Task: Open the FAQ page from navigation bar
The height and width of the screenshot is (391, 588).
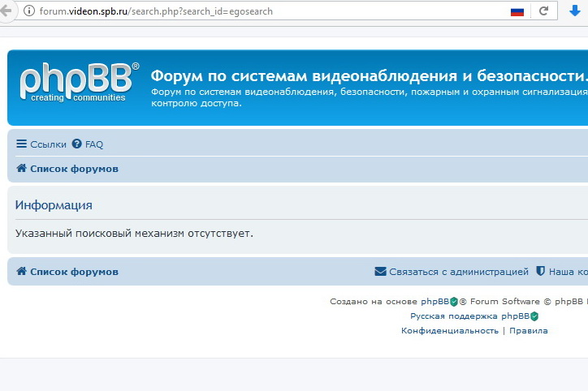Action: tap(88, 144)
